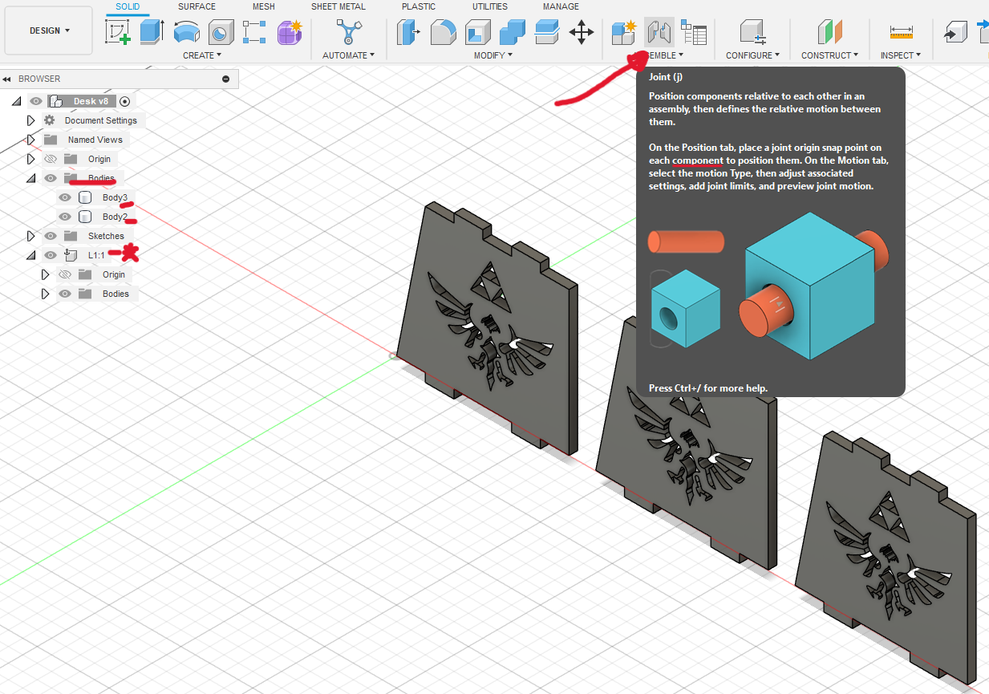Screen dimensions: 989x694
Task: Switch to the MANAGE tab
Action: click(x=561, y=6)
